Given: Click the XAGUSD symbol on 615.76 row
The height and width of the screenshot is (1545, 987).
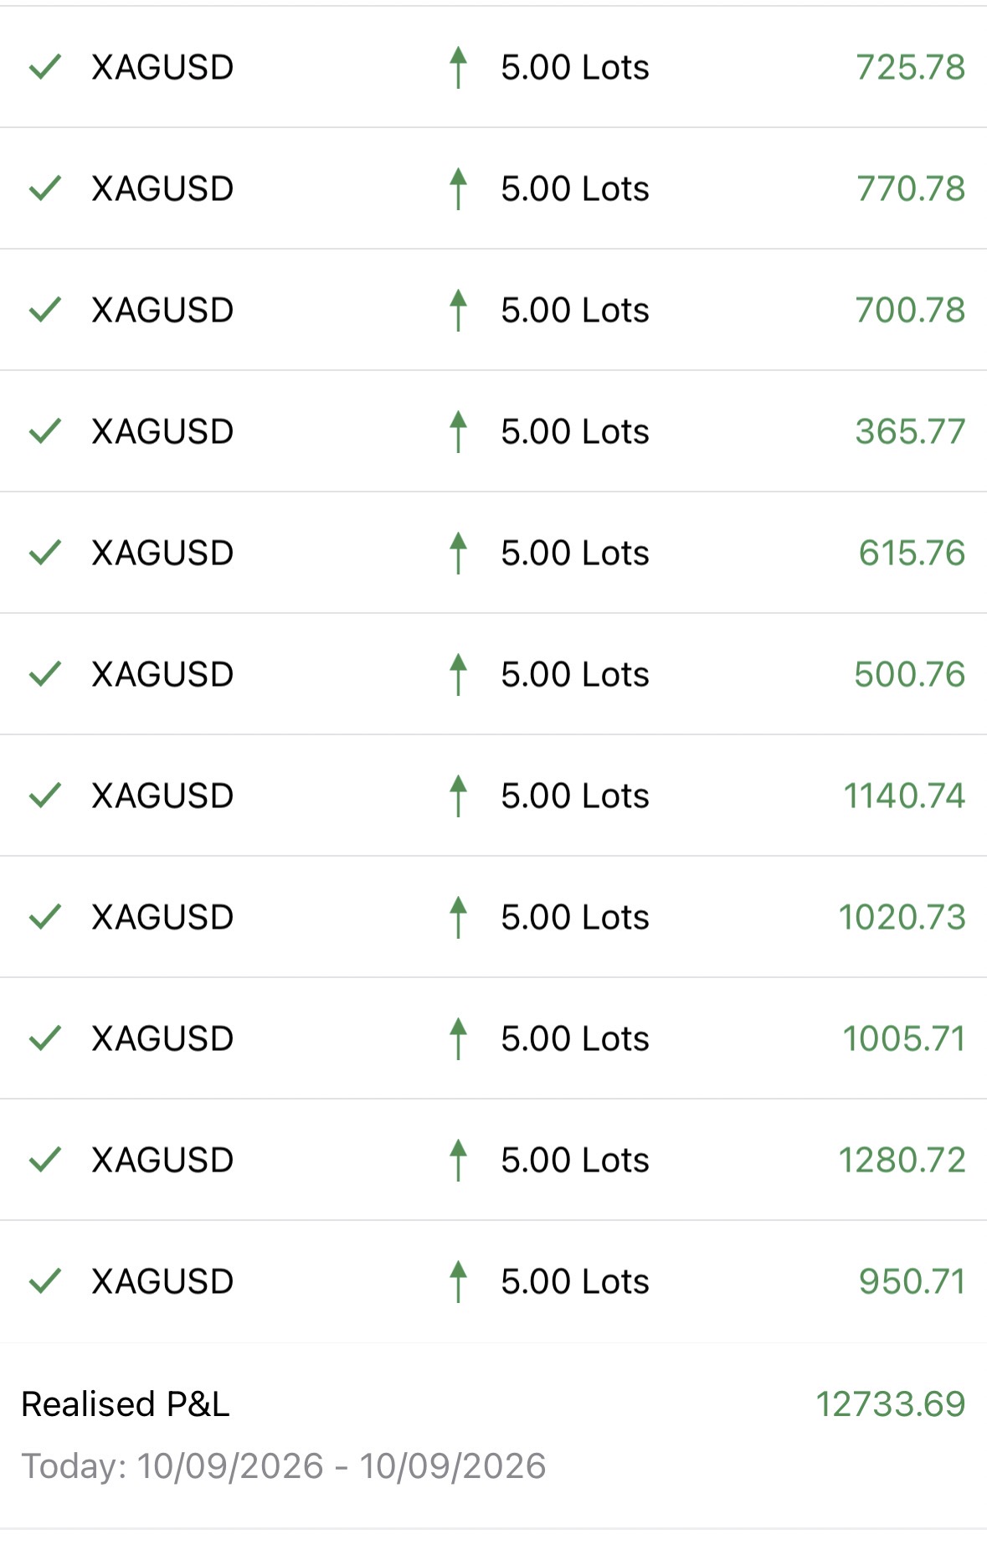Looking at the screenshot, I should (x=162, y=553).
